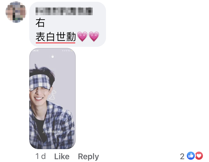Click the reaction count number 2
This screenshot has width=209, height=162.
(182, 156)
